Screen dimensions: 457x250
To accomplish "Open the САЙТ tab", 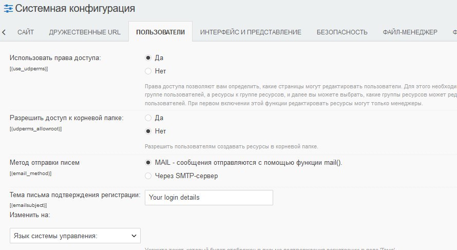I will point(26,32).
